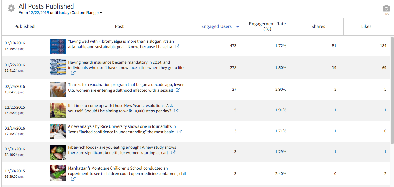This screenshot has width=394, height=187.
Task: Sort by Published column header
Action: click(24, 26)
